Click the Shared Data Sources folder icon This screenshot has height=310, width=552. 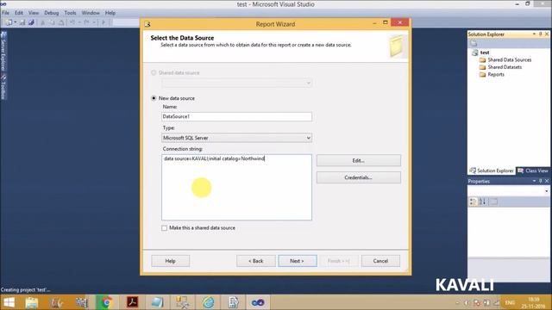[x=483, y=60]
